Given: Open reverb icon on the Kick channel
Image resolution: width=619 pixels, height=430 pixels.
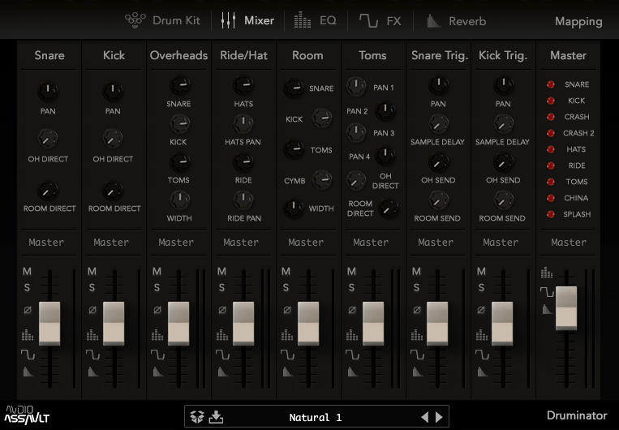Looking at the screenshot, I should tap(92, 372).
